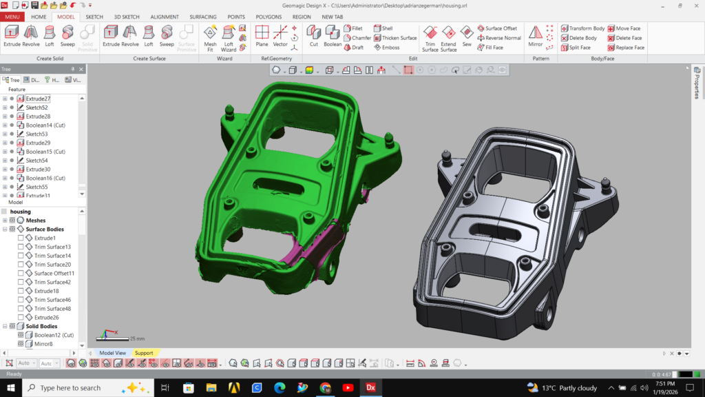Collapse the Surface Bodies group

tap(5, 230)
